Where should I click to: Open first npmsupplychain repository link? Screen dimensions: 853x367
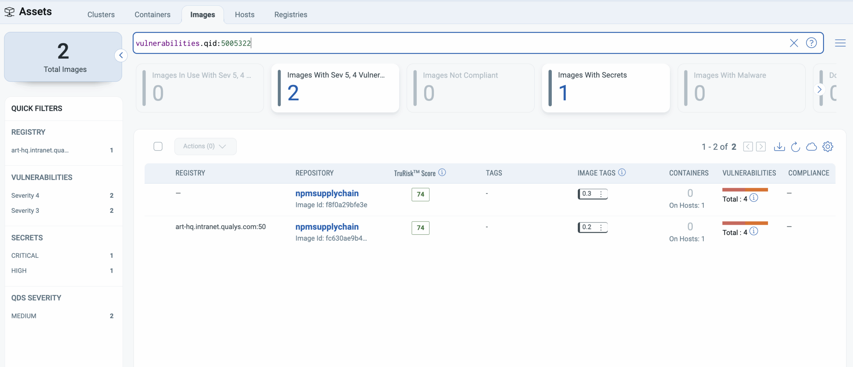coord(327,193)
